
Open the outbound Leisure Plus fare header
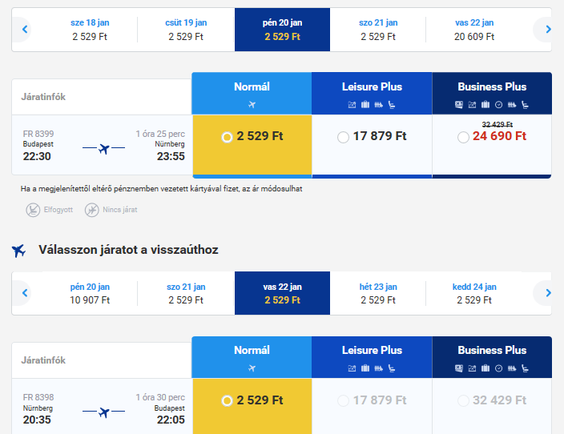(x=372, y=94)
